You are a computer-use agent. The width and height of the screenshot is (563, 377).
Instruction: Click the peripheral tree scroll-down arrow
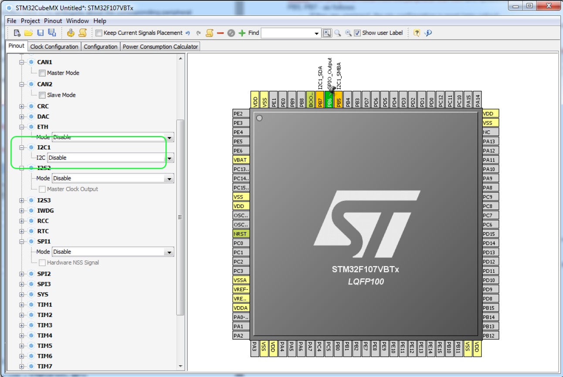point(180,366)
